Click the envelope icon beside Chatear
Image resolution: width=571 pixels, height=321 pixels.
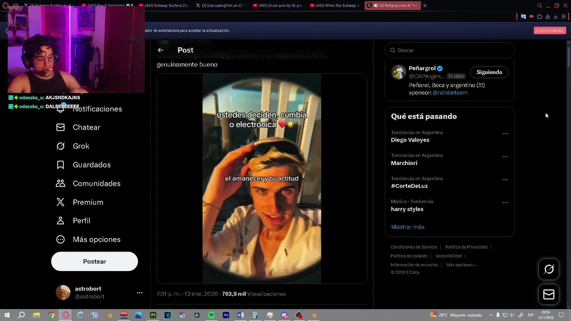[x=61, y=128]
